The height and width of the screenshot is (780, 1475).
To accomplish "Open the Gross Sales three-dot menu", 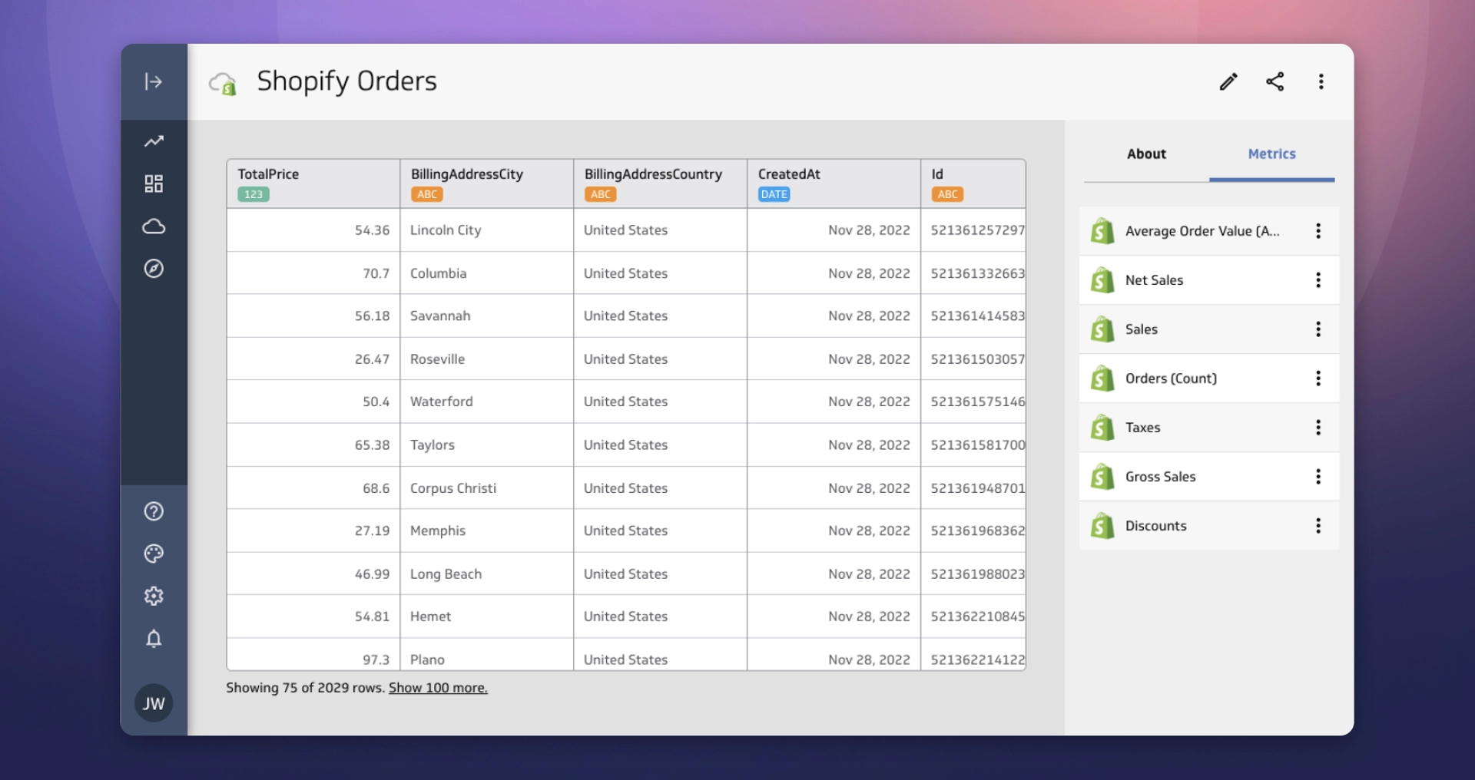I will (x=1318, y=477).
